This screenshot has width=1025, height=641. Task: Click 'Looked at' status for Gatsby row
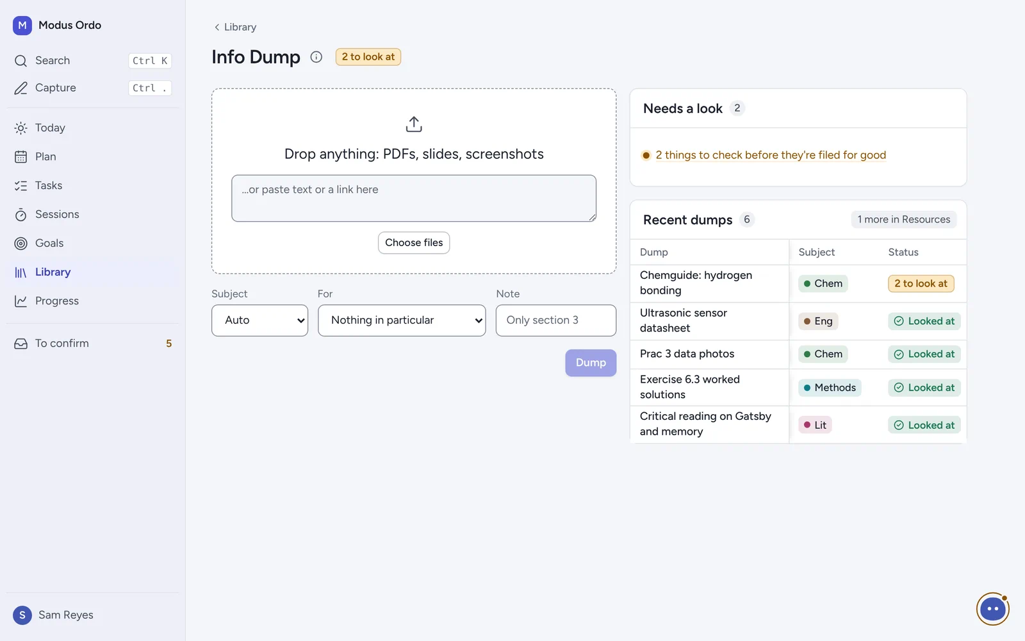coord(924,425)
